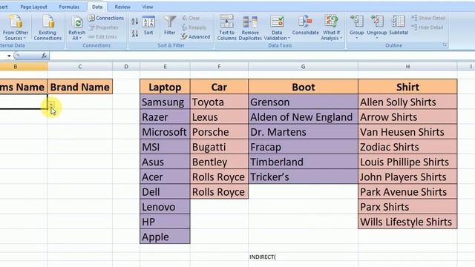The height and width of the screenshot is (267, 475).
Task: Open Text to Columns wizard
Action: coord(226,27)
